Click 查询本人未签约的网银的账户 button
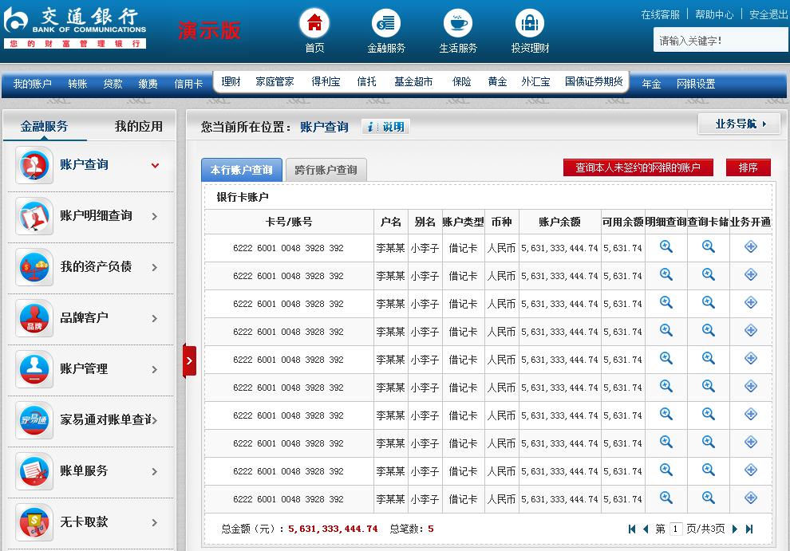Viewport: 790px width, 551px height. (x=638, y=167)
